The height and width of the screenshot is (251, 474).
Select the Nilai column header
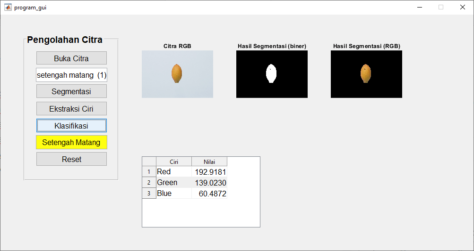209,162
